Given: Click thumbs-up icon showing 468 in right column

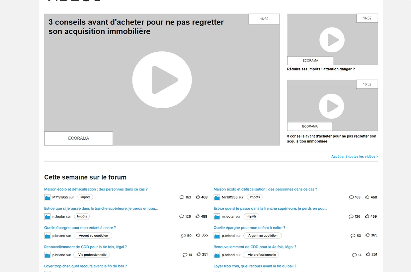Looking at the screenshot, I should point(367,197).
